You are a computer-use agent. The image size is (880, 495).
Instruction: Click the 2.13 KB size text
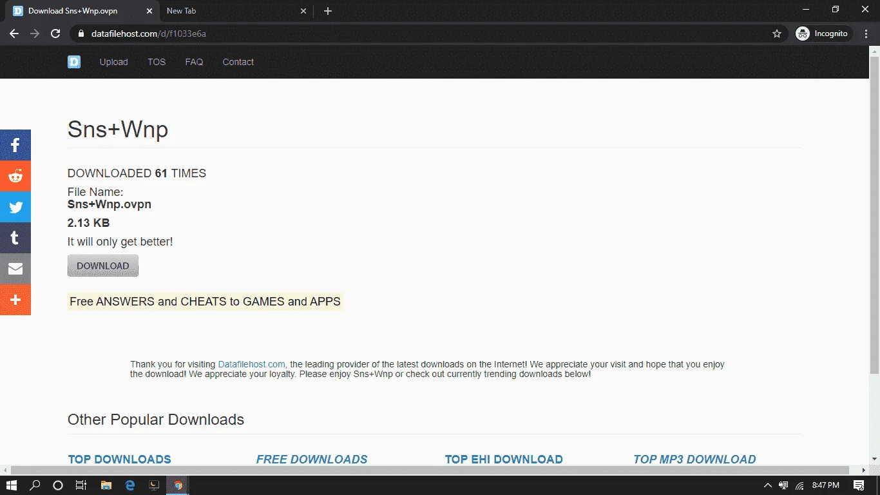pos(88,223)
